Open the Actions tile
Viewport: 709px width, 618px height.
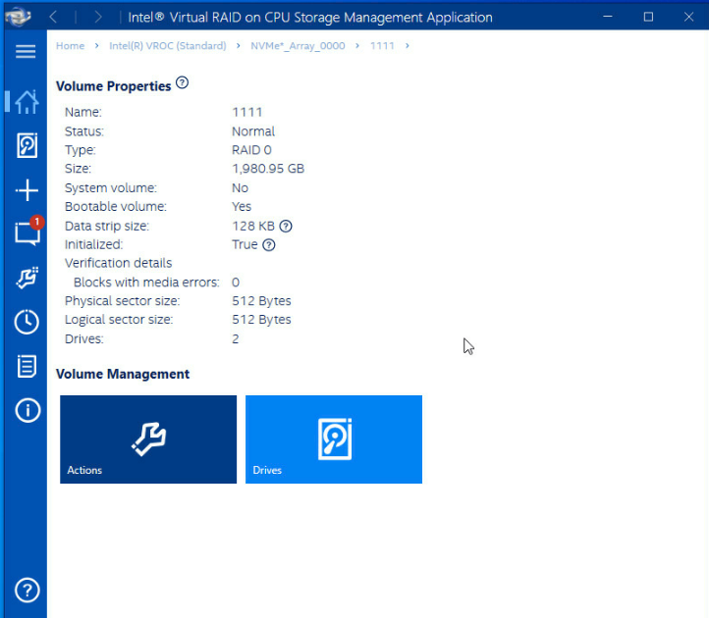tap(148, 439)
